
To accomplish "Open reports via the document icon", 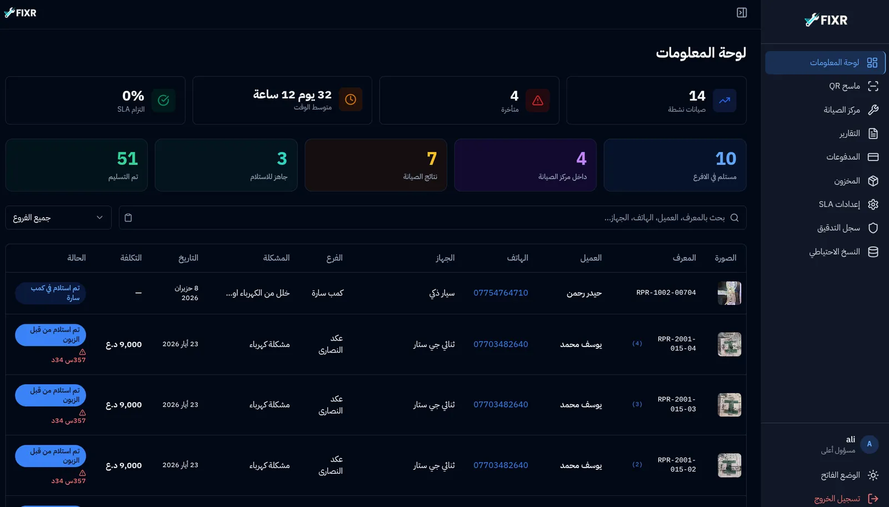I will tap(873, 133).
